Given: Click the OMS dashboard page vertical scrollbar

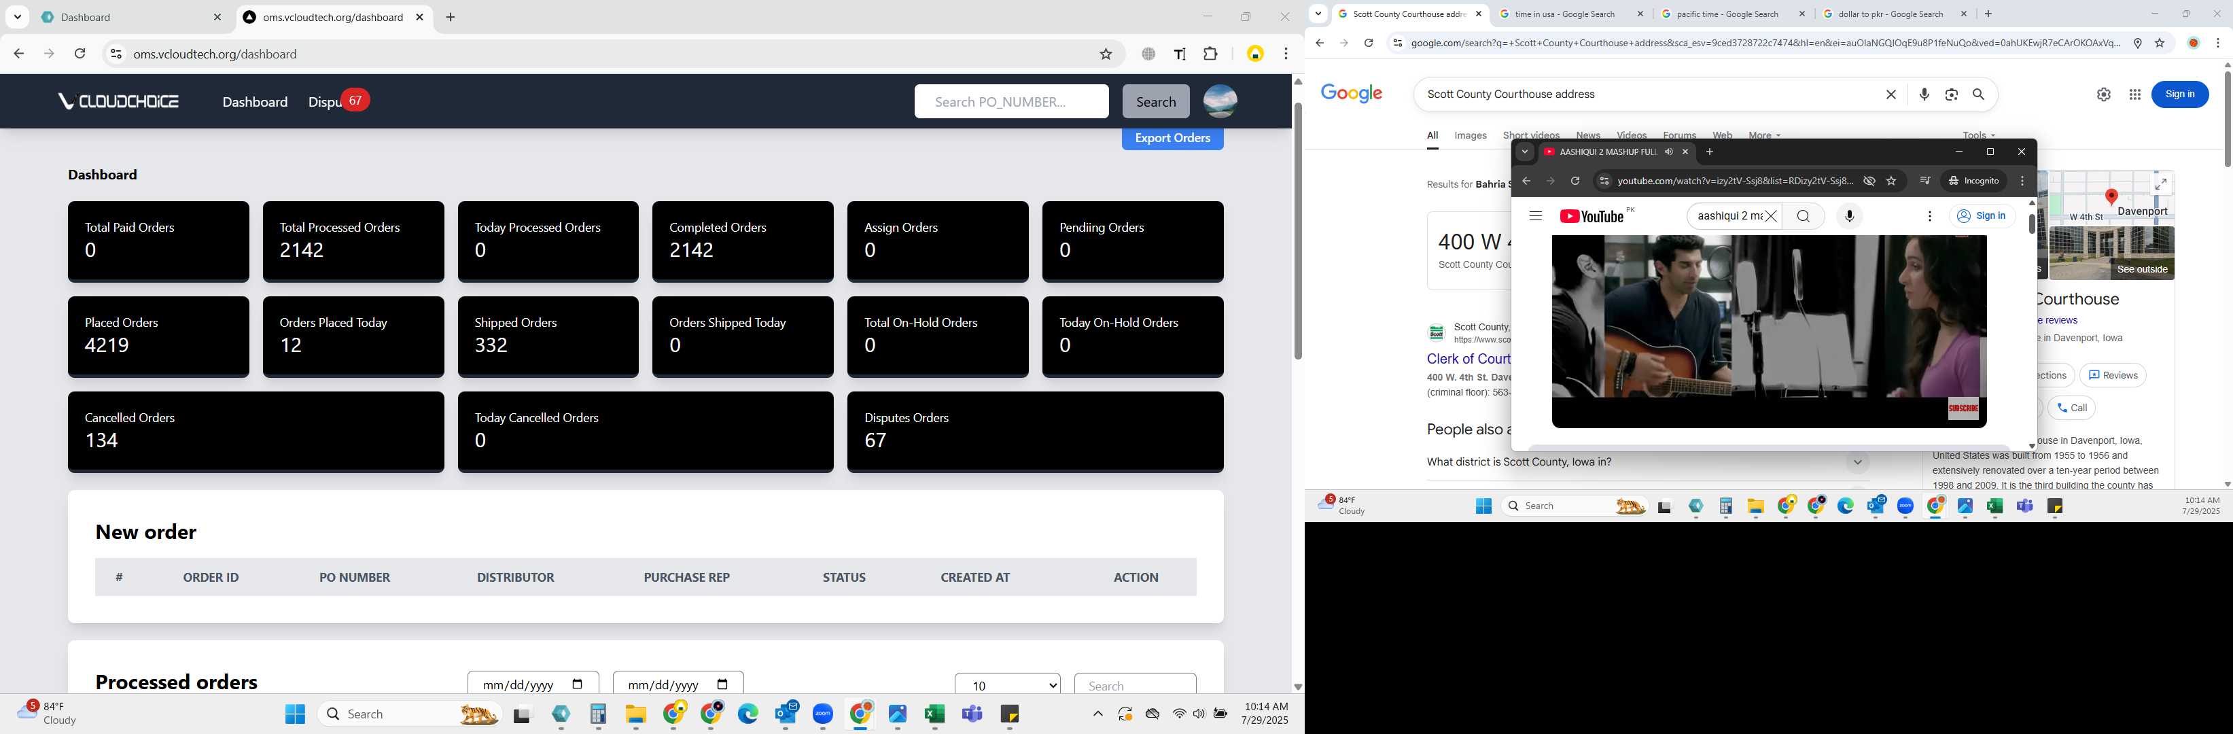Looking at the screenshot, I should click(x=1298, y=230).
